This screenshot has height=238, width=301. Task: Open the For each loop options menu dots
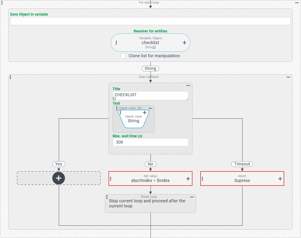(x=2, y=3)
